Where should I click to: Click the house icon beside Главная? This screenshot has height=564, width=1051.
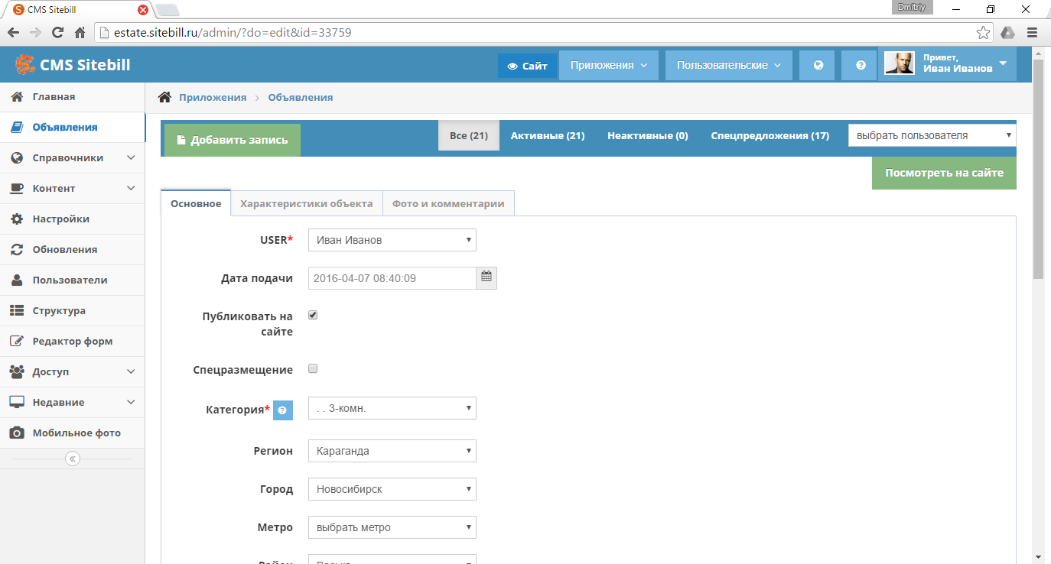17,97
